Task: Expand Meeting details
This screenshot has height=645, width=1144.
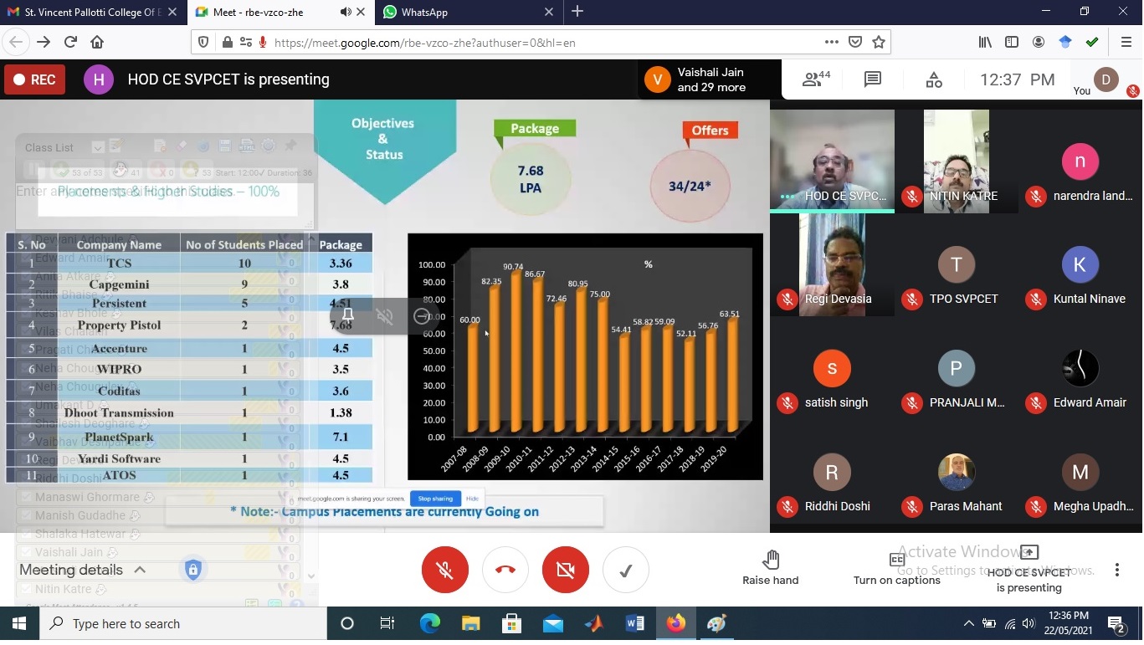Action: coord(83,570)
